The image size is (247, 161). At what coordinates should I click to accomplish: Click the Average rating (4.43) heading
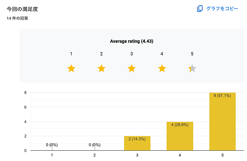(x=132, y=41)
